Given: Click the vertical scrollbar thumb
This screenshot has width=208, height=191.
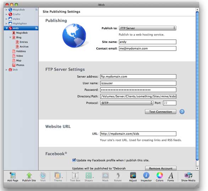Looking at the screenshot, I should click(197, 86).
